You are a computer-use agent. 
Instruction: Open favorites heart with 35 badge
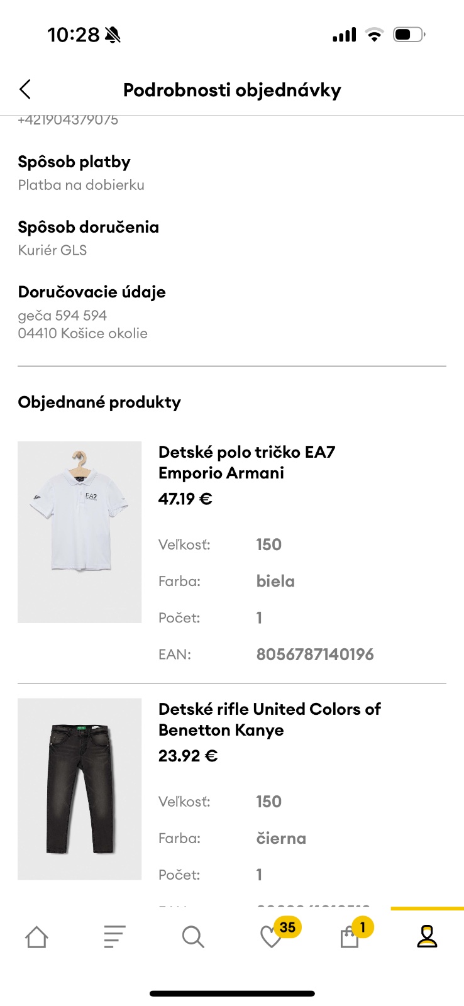click(x=272, y=937)
